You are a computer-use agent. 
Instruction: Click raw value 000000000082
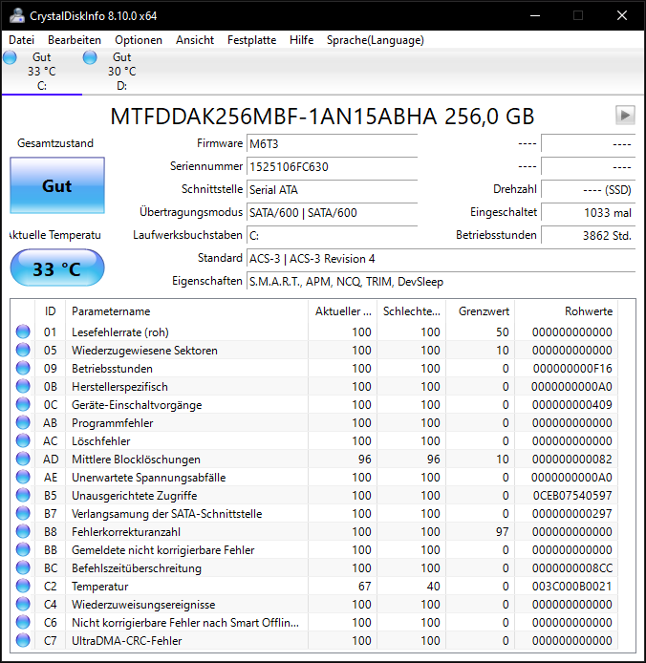pyautogui.click(x=572, y=460)
